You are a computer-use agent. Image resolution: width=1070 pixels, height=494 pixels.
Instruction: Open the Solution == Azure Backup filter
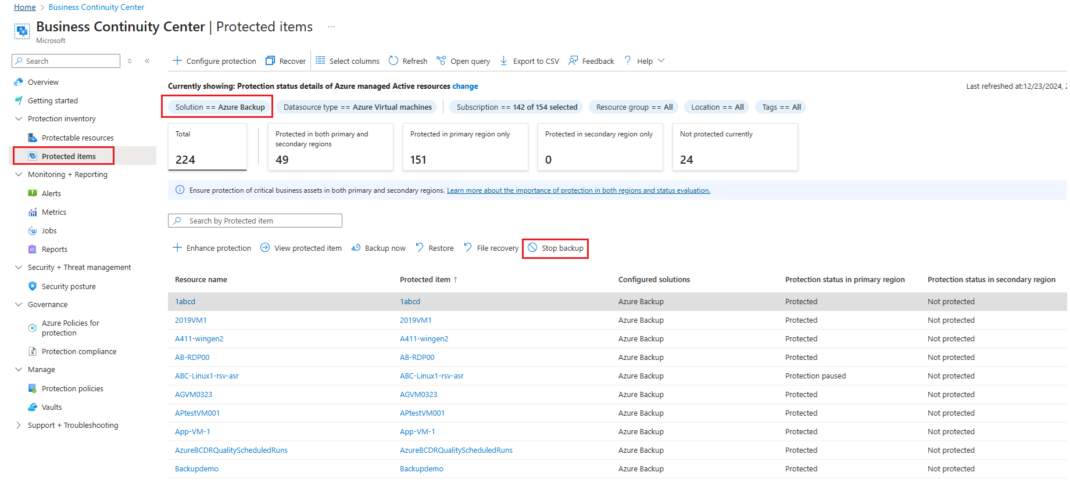click(220, 107)
